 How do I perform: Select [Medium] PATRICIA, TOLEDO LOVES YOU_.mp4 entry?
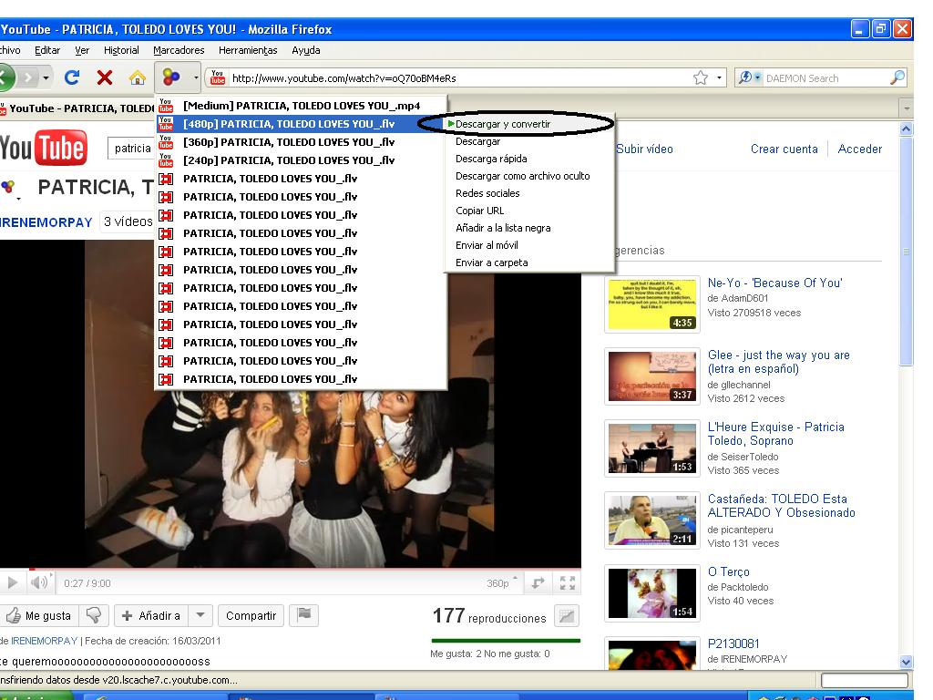(x=301, y=106)
